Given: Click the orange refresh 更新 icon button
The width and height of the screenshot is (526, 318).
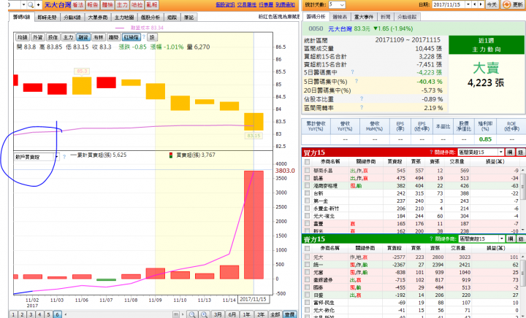Looking at the screenshot, I should coord(506,4).
